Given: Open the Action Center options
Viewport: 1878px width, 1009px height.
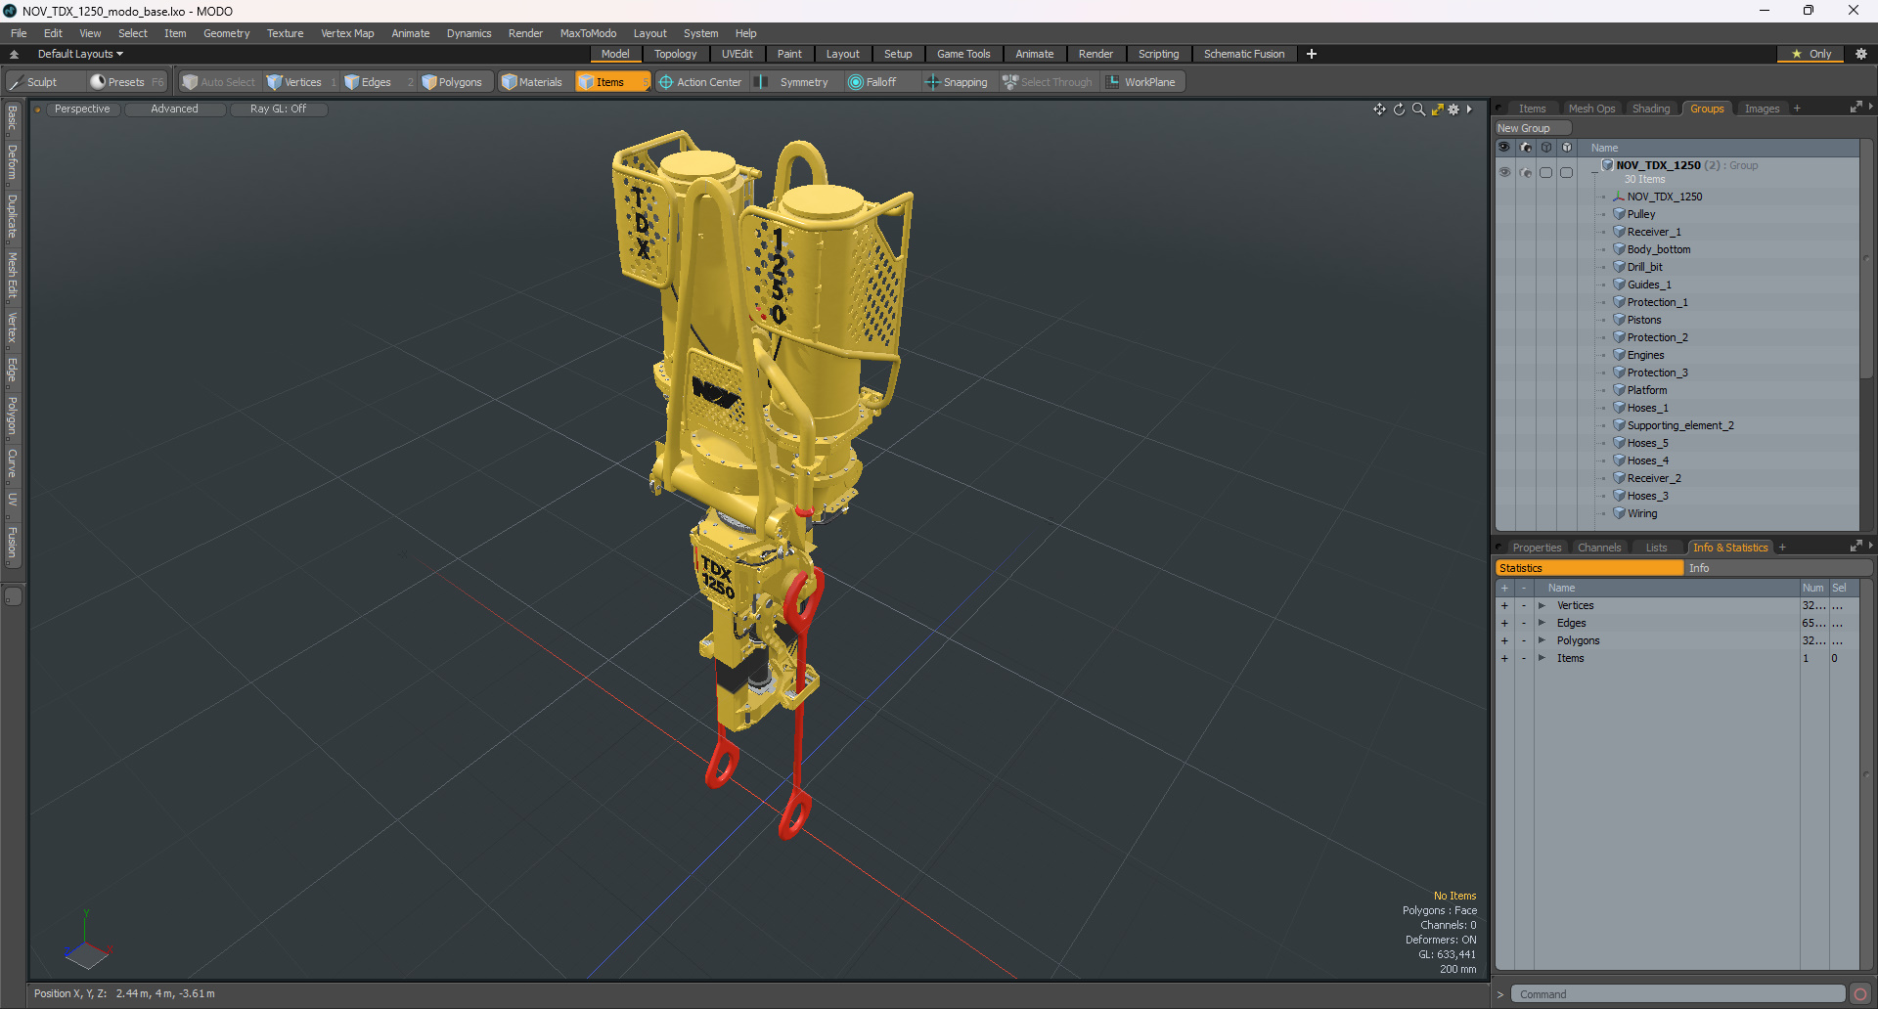Looking at the screenshot, I should (700, 82).
